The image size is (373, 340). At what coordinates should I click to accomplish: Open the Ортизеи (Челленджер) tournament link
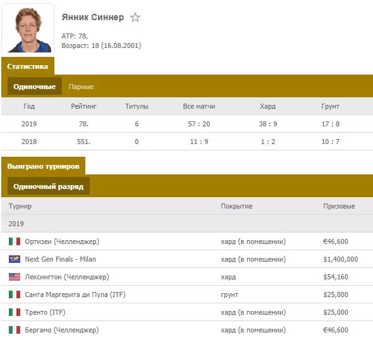(62, 241)
